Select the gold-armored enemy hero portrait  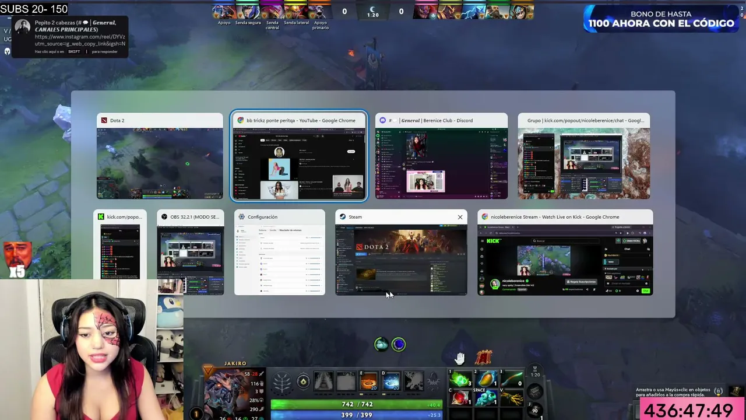pos(451,12)
